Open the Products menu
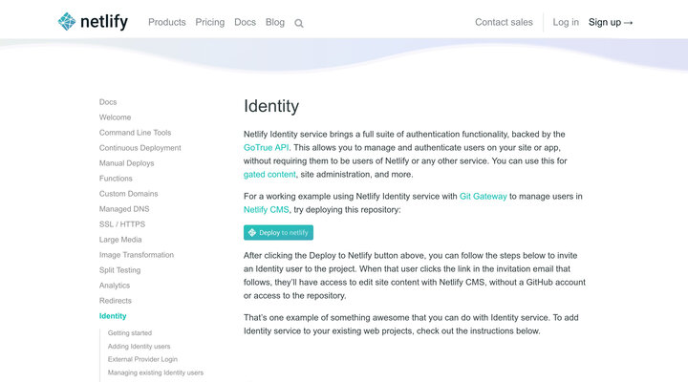 point(166,22)
